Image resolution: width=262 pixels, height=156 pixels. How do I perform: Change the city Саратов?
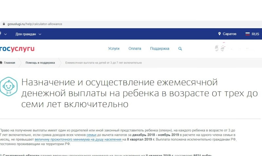[x=230, y=34]
